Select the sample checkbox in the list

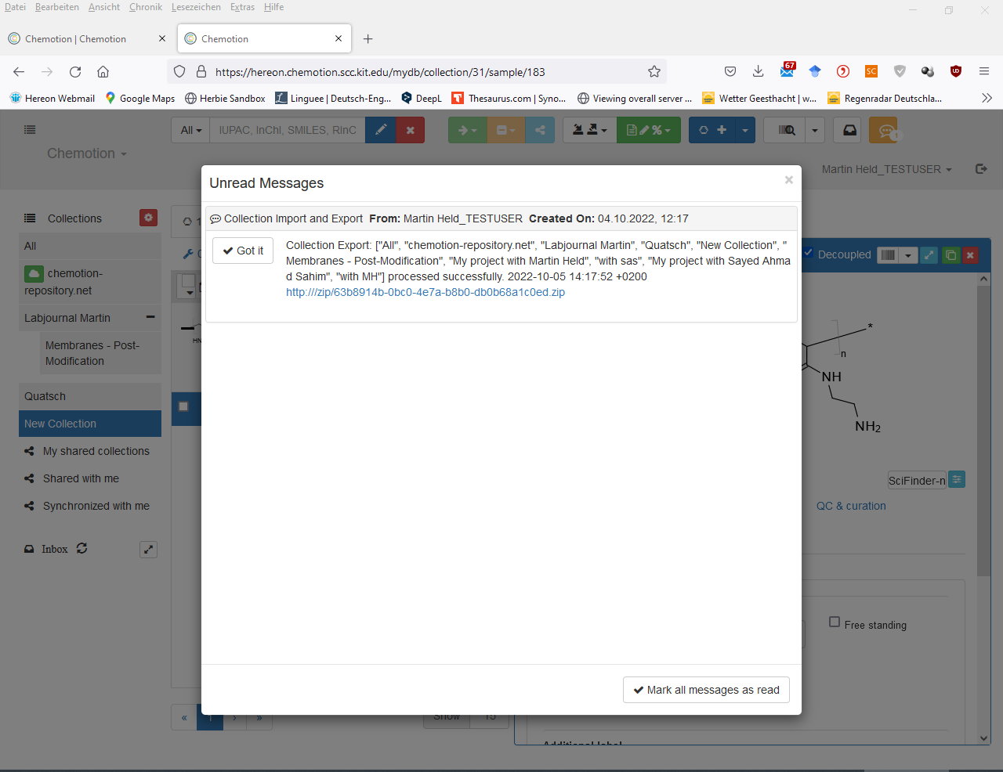pyautogui.click(x=183, y=407)
